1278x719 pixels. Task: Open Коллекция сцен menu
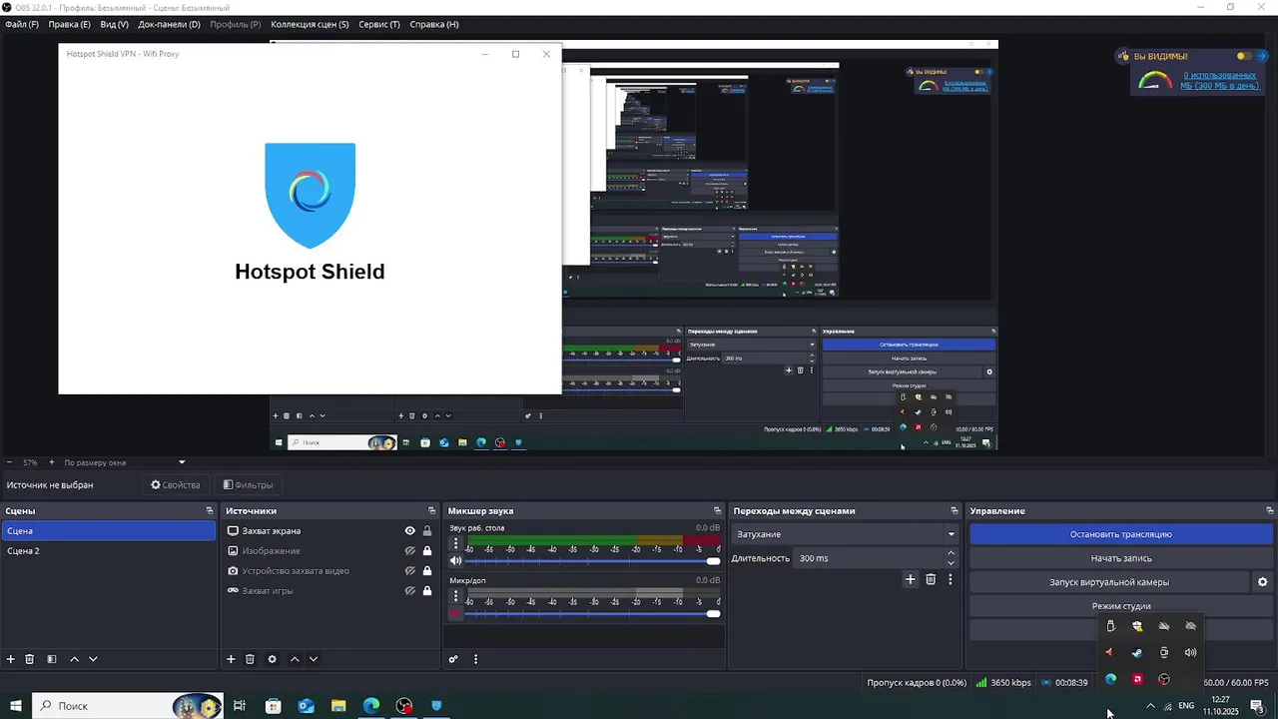(x=310, y=24)
